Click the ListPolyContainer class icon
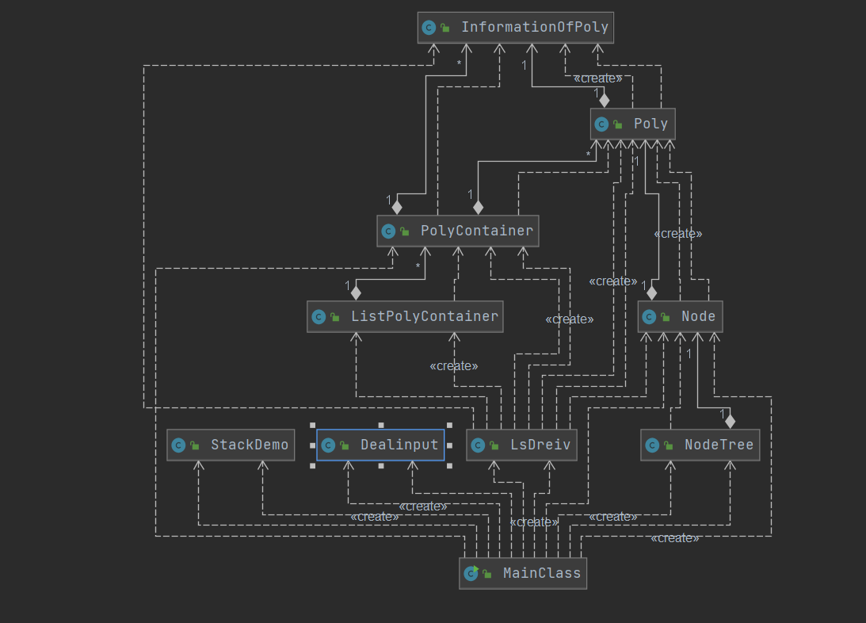The width and height of the screenshot is (866, 623). (319, 317)
